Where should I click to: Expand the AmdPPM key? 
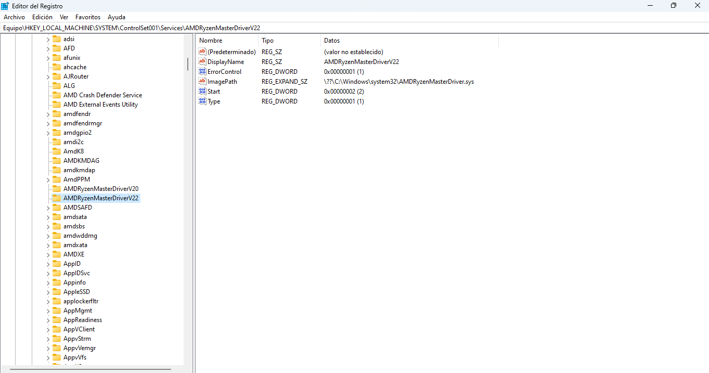pyautogui.click(x=48, y=179)
